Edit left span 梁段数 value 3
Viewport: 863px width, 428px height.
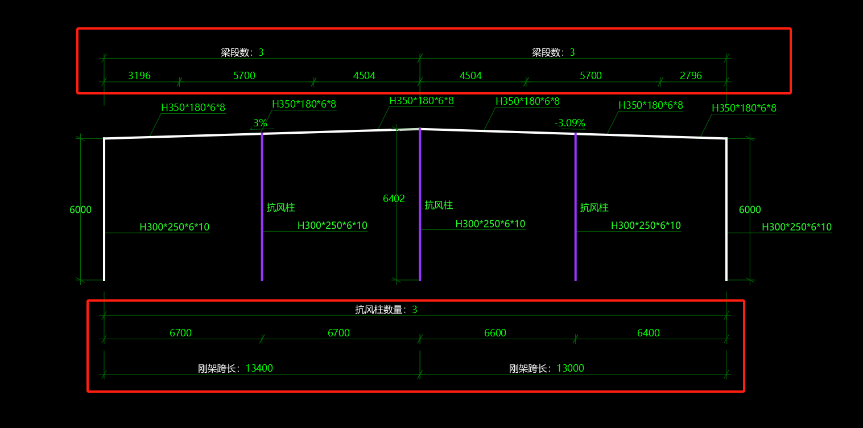click(x=261, y=52)
